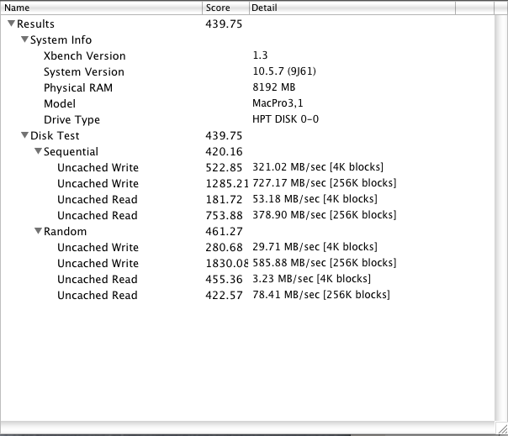Click detail 53.18 MB/sec [4K blocks]
Viewport: 508px width, 436px height.
[315, 199]
